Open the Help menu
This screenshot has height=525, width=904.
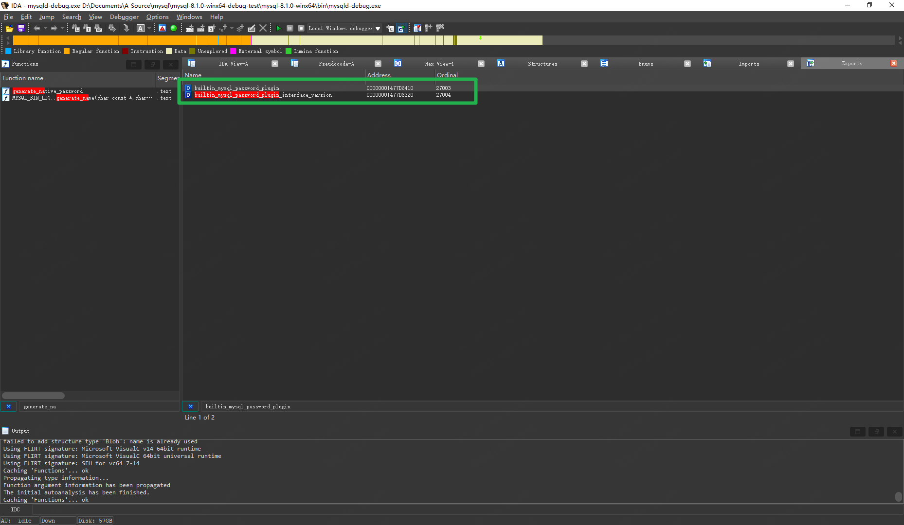217,17
